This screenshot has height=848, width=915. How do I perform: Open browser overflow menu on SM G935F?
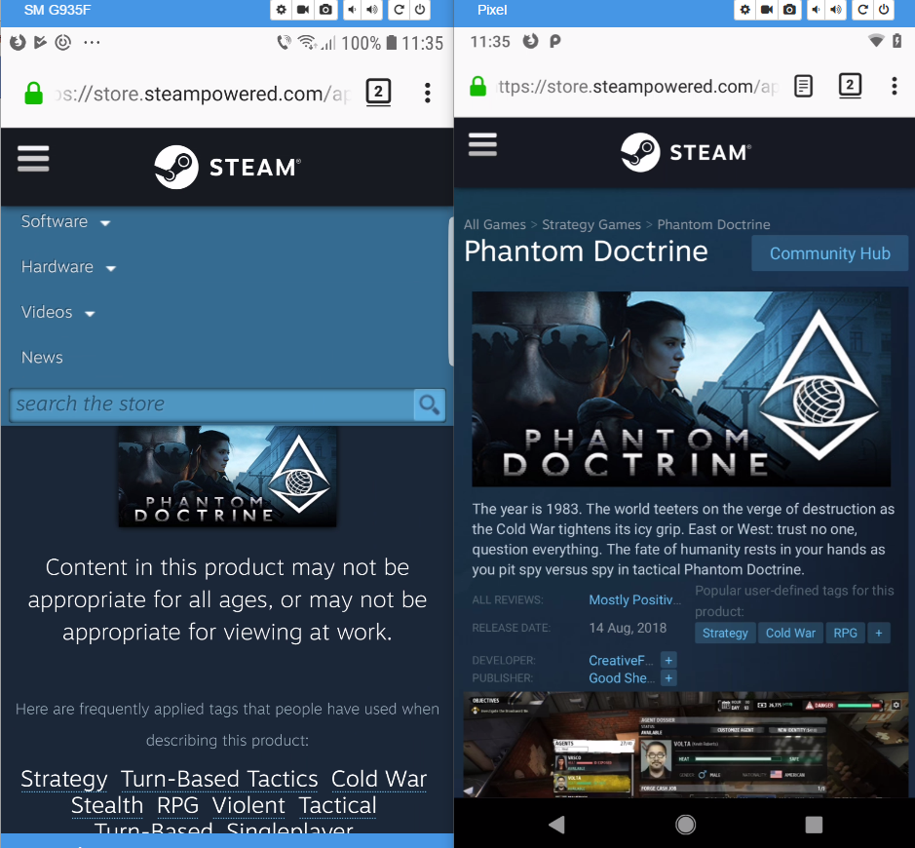tap(428, 93)
